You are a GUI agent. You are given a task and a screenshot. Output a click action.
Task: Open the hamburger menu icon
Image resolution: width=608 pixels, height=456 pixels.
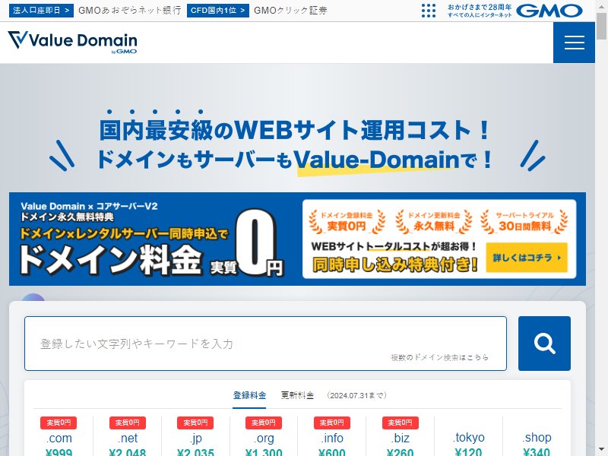pyautogui.click(x=574, y=43)
